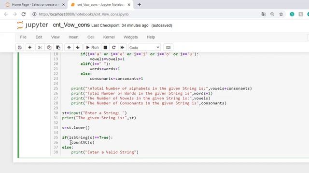Image resolution: width=309 pixels, height=173 pixels.
Task: Close the cnt_Vow_cons notebook tab
Action: pyautogui.click(x=129, y=4)
